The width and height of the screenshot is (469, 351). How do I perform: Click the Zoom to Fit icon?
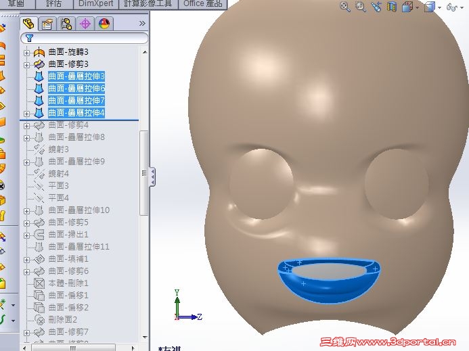(x=345, y=7)
